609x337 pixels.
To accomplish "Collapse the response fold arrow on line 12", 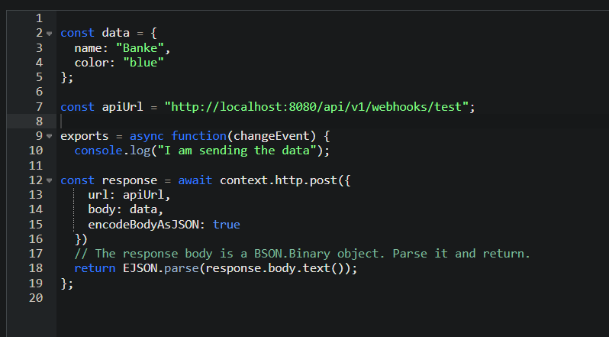I will coord(50,181).
